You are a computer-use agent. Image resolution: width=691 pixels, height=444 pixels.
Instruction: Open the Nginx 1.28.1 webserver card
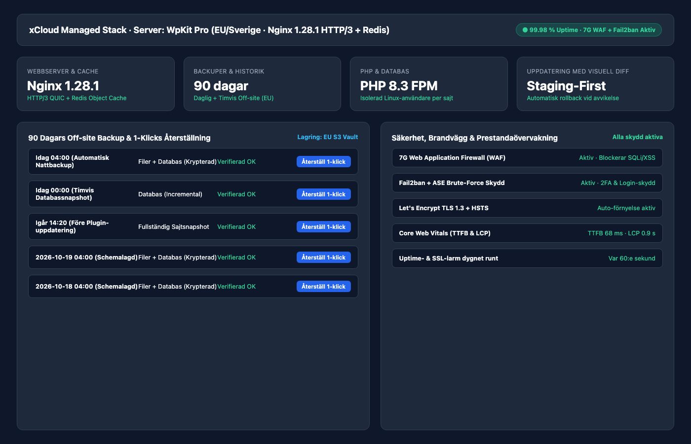click(96, 84)
